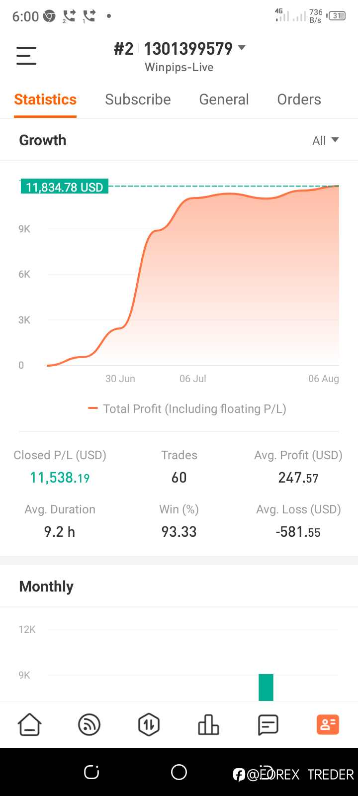Switch to the General tab

(x=224, y=99)
